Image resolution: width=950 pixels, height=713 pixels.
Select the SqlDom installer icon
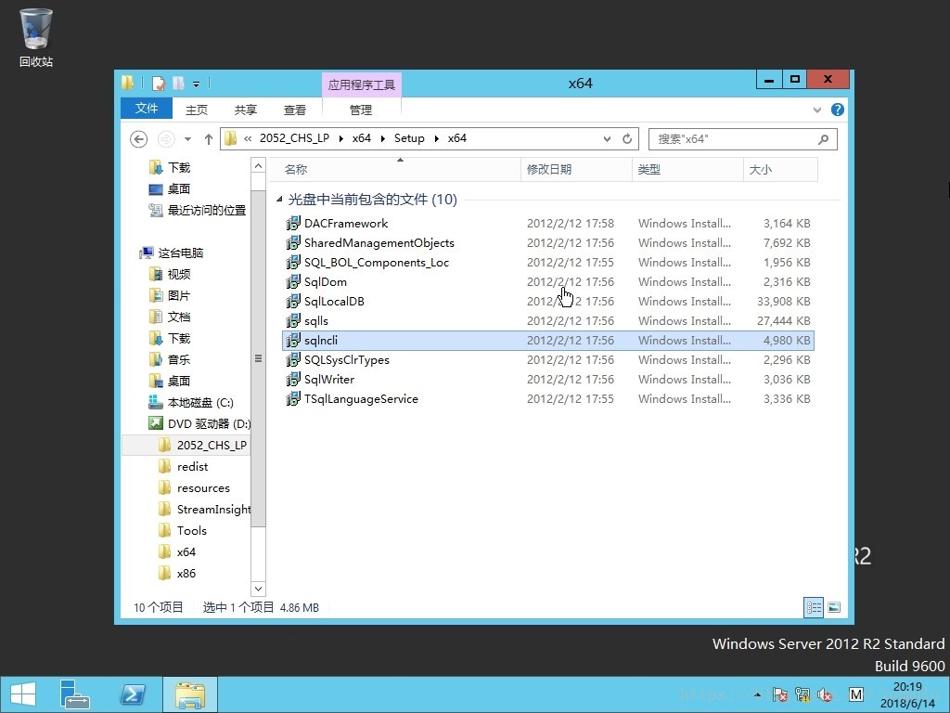(x=293, y=282)
